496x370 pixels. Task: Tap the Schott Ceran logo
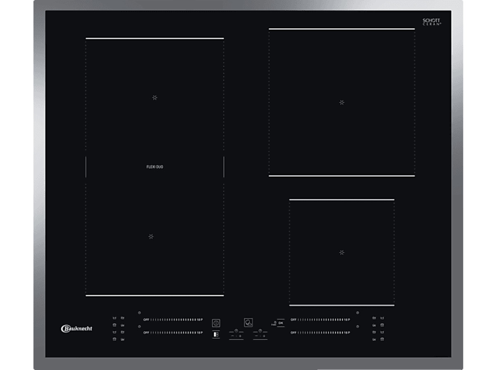[432, 22]
